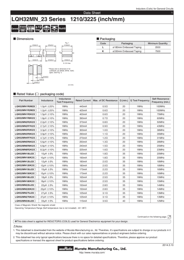The width and height of the screenshot is (184, 260).
Task: Click minimum quantity 2000 cell
Action: pyautogui.click(x=158, y=47)
